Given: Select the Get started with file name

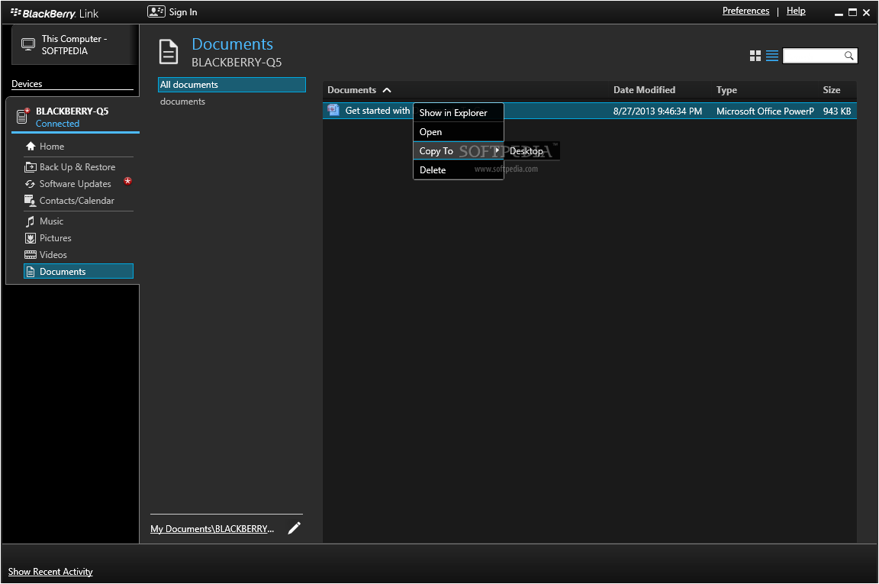Looking at the screenshot, I should point(377,111).
